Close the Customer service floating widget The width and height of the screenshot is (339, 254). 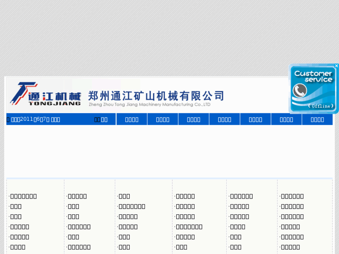click(x=336, y=66)
